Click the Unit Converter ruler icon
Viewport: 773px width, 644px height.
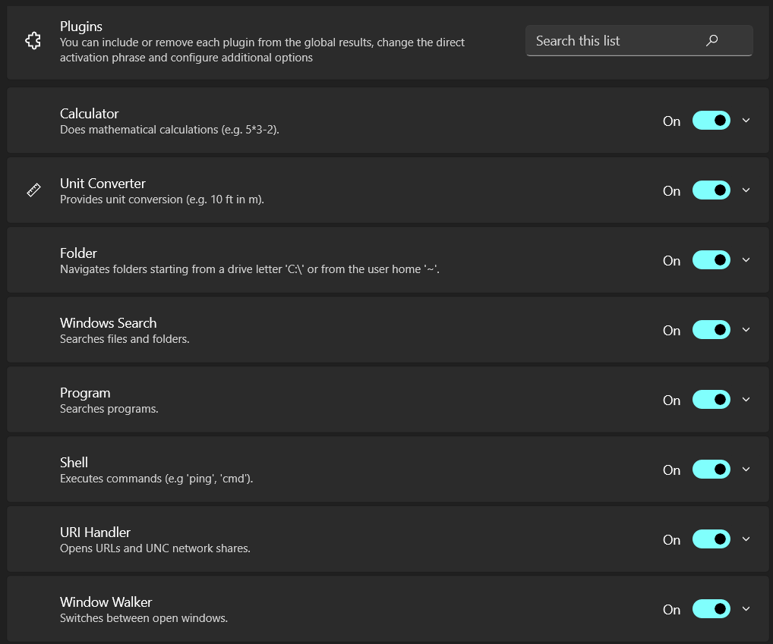coord(33,190)
